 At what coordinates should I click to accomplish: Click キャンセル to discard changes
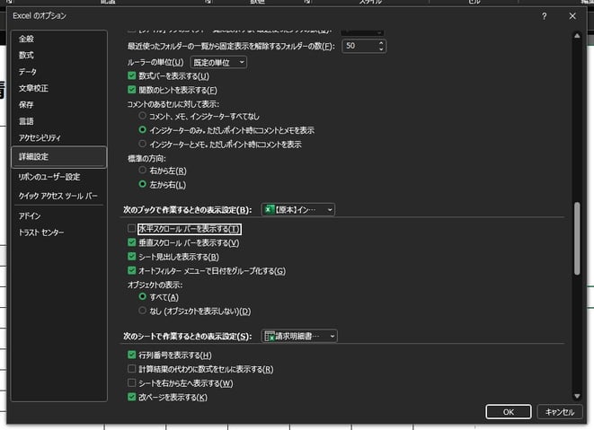560,412
